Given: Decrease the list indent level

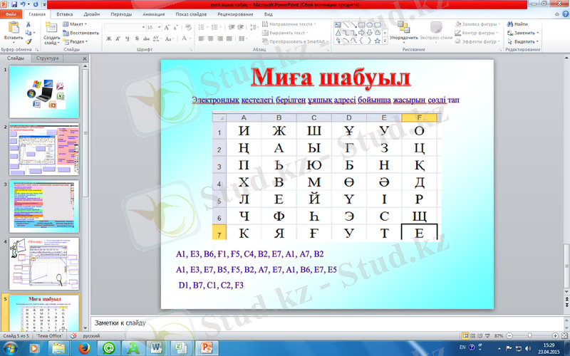Looking at the screenshot, I should 232,27.
